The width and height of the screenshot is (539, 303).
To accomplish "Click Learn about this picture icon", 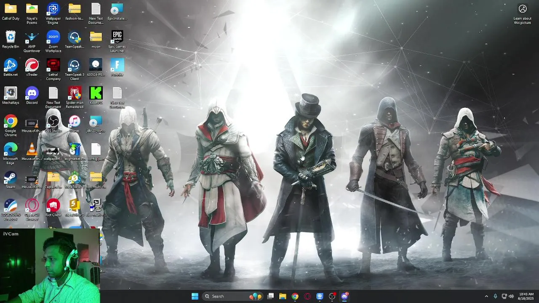I will [523, 14].
